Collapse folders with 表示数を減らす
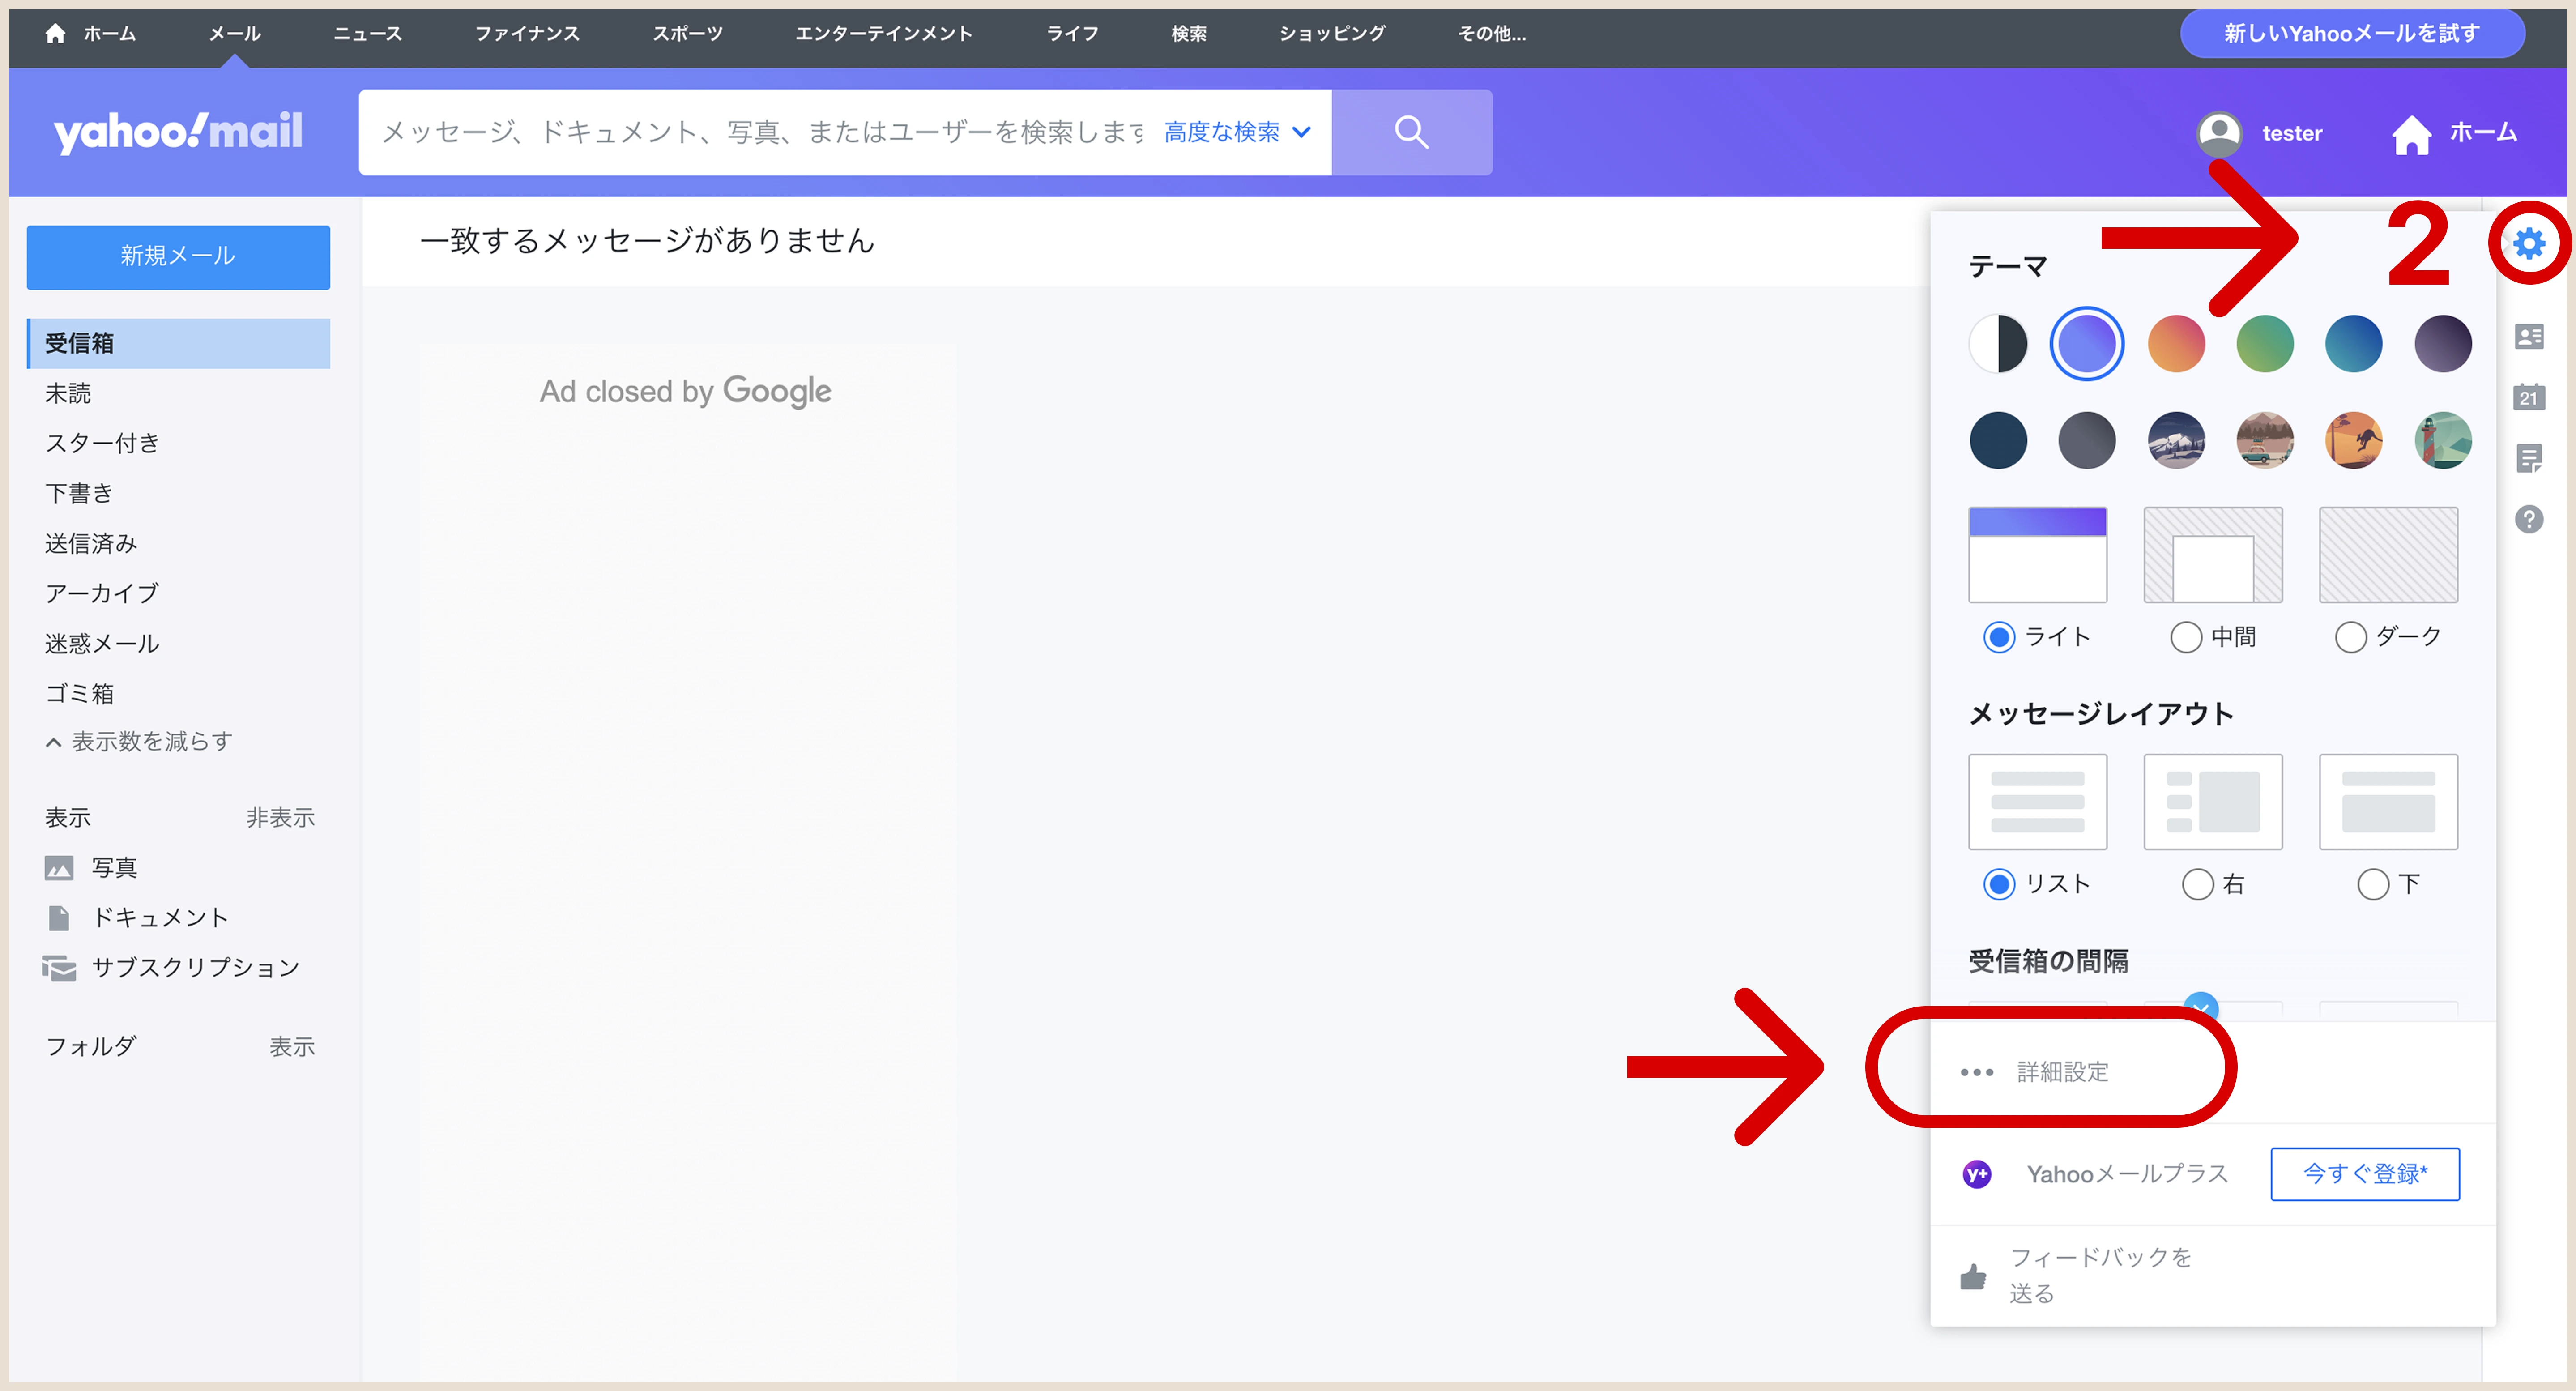Viewport: 2576px width, 1391px height. [x=139, y=742]
